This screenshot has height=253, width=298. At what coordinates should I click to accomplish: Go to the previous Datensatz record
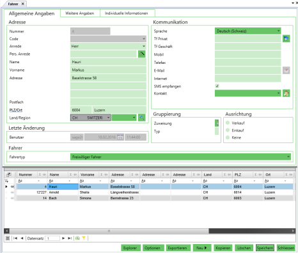[22, 238]
